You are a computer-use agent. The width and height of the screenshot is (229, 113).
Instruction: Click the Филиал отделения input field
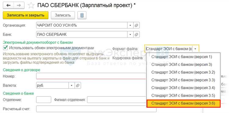117,100
